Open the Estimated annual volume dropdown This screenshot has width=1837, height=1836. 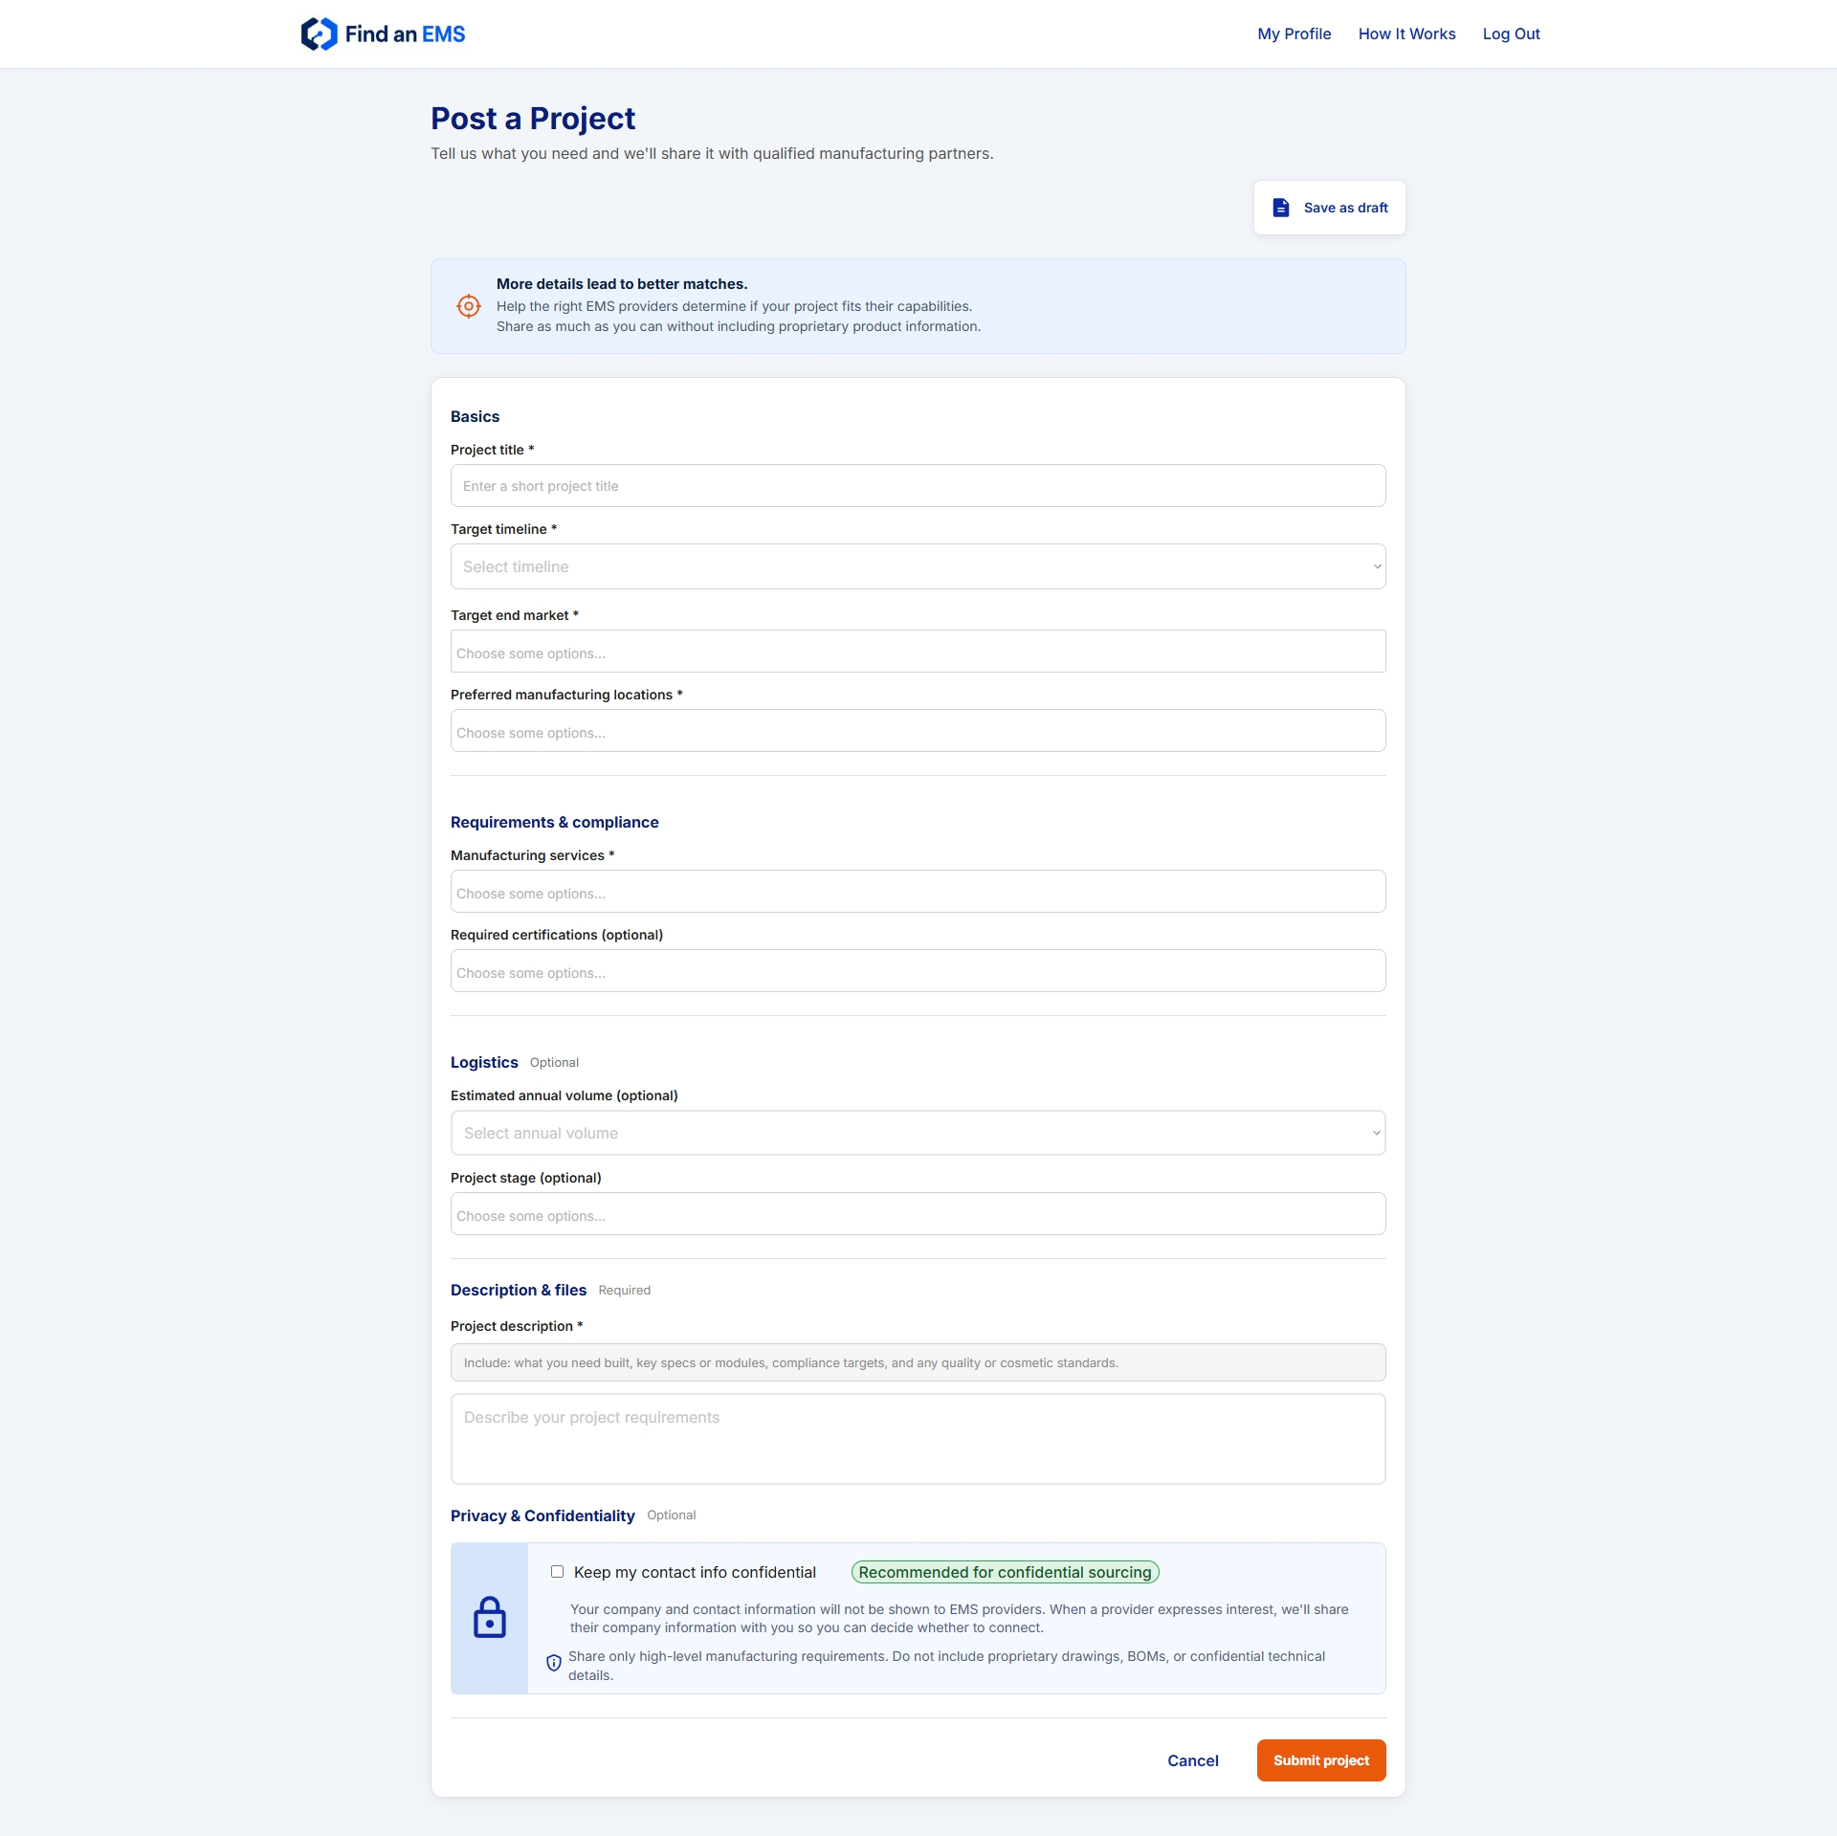pos(918,1133)
